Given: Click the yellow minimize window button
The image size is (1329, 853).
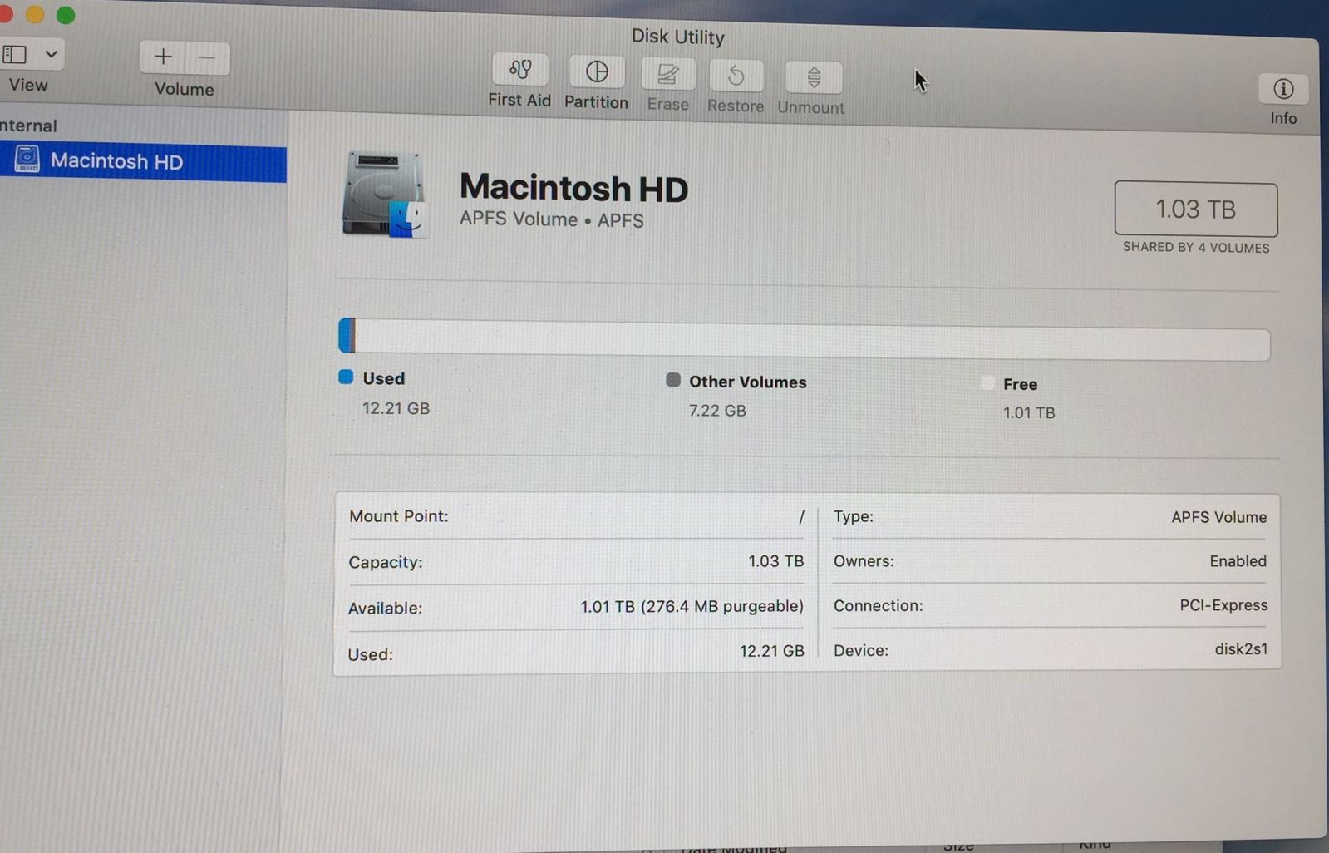Looking at the screenshot, I should click(x=34, y=14).
